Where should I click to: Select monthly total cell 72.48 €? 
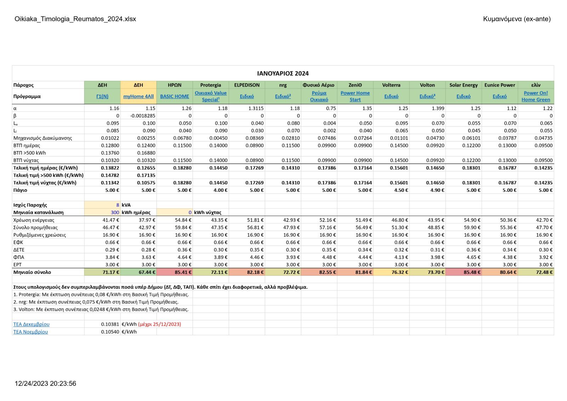(x=536, y=272)
